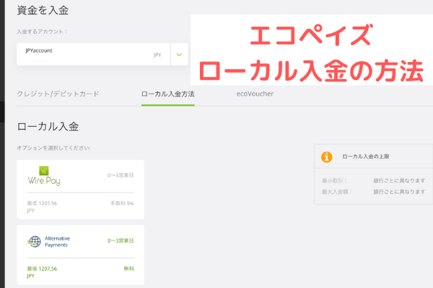Click the Alternative Payments name text
Viewport: 433px width, 288px height.
point(58,241)
